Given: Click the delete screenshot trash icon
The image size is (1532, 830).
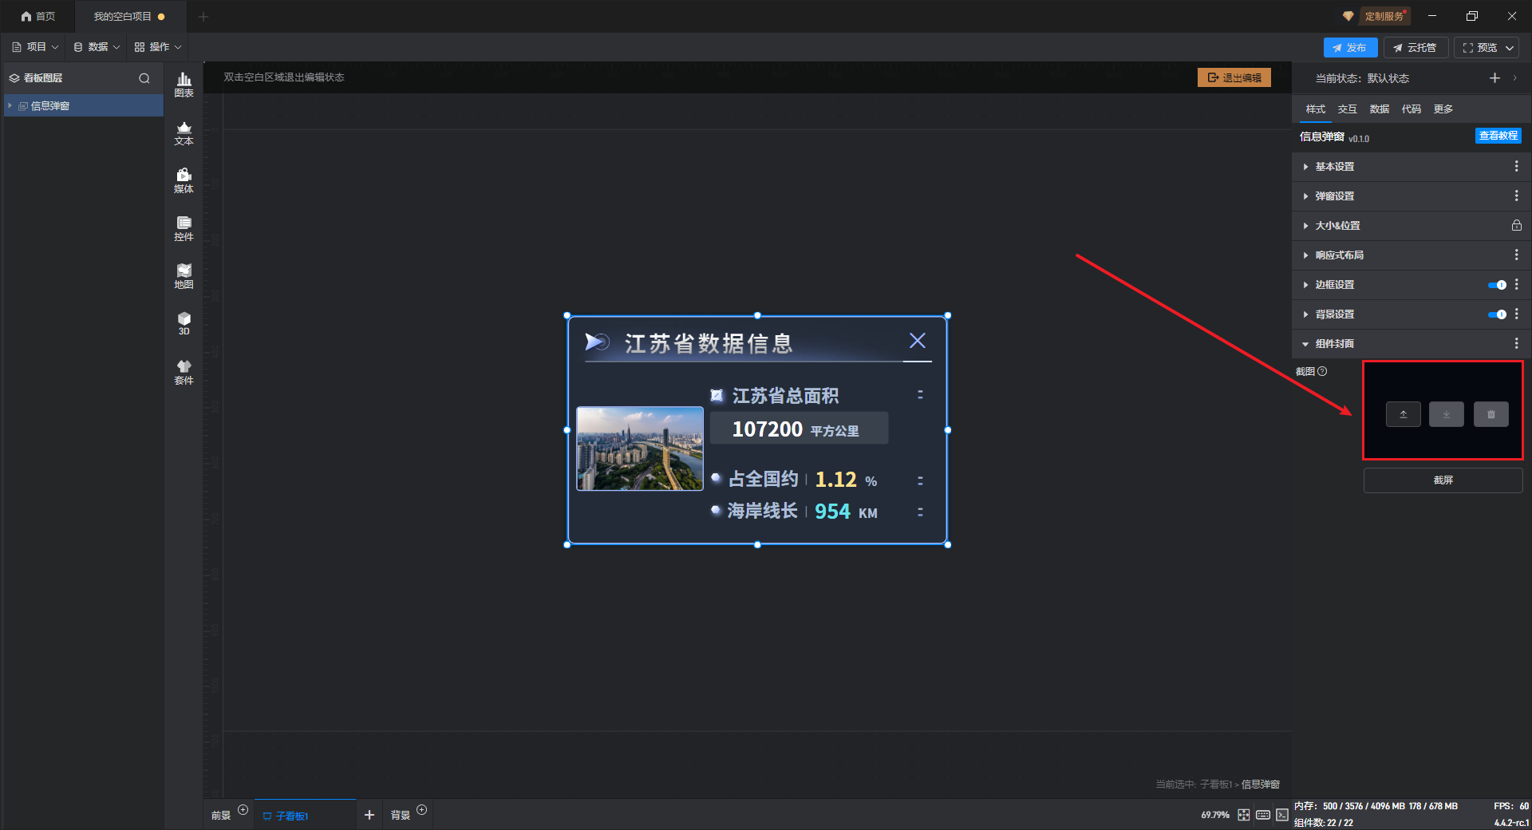Looking at the screenshot, I should (1491, 414).
